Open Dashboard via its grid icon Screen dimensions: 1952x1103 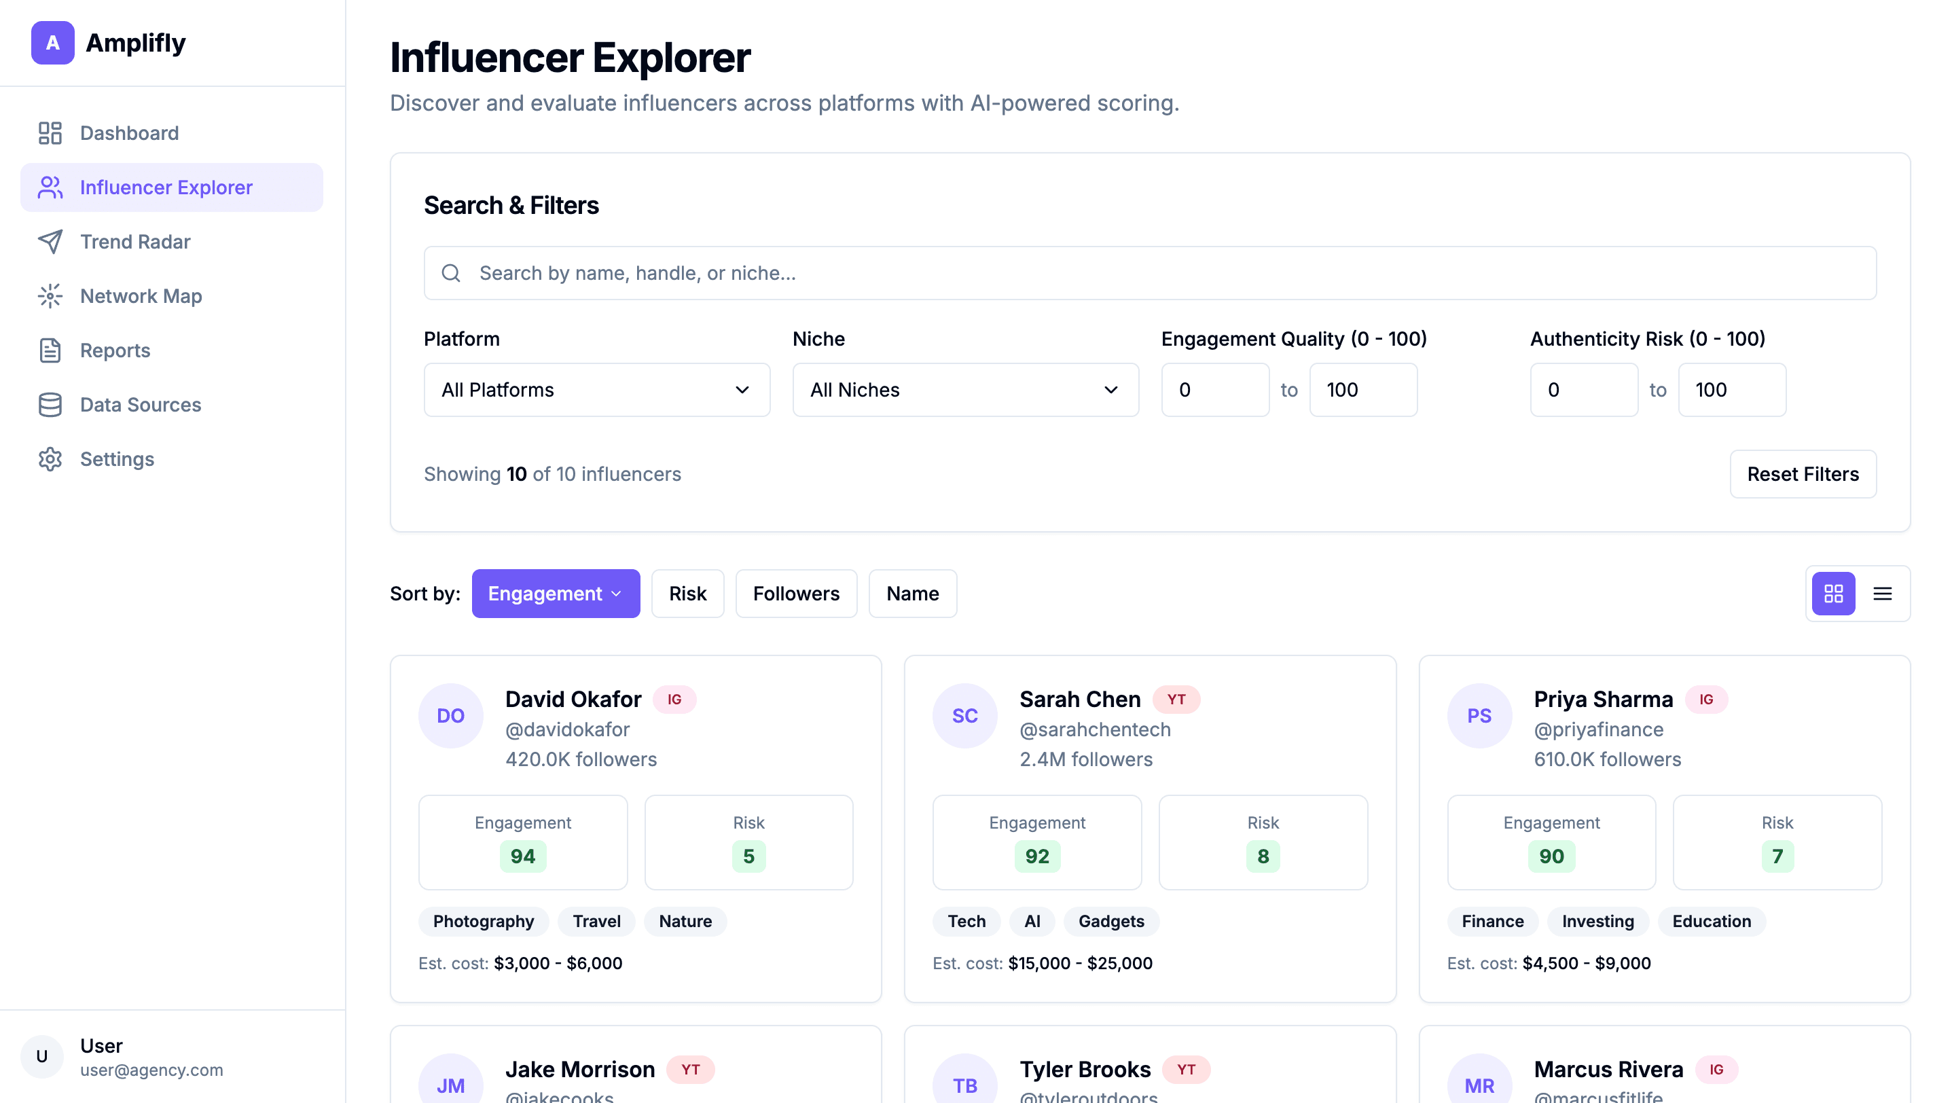(50, 133)
